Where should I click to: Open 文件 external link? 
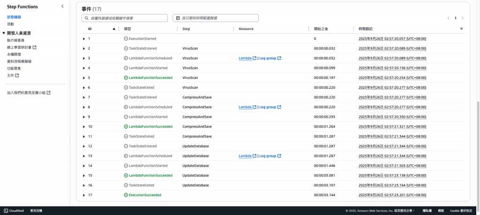pos(13,76)
